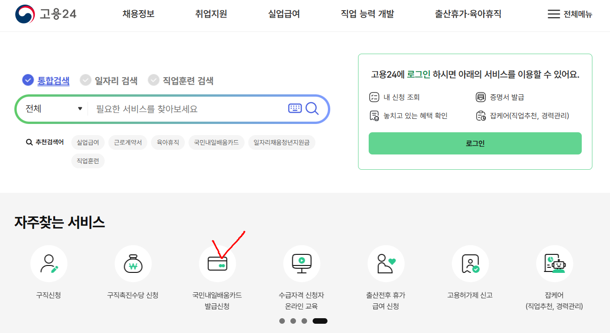Click the 구직신청 person icon
The image size is (610, 333).
pyautogui.click(x=49, y=264)
